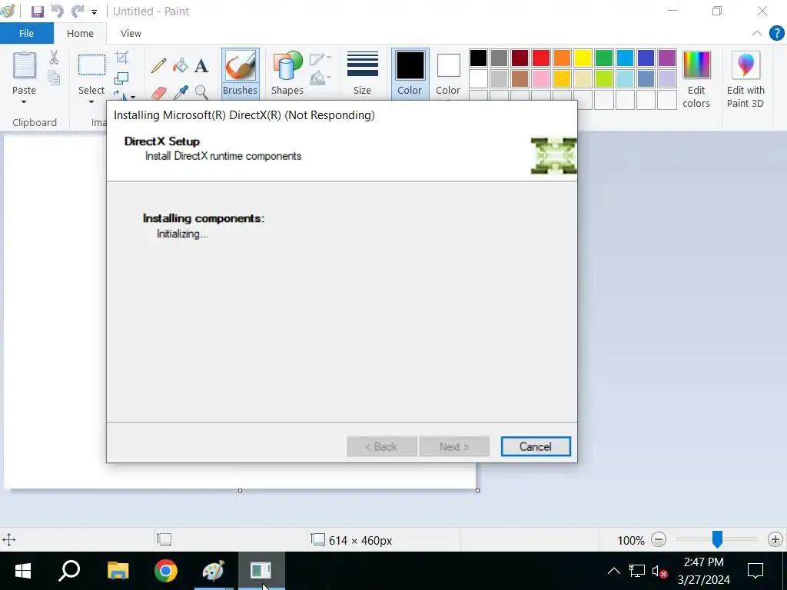This screenshot has width=787, height=590.
Task: Open taskbar Search
Action: point(69,571)
